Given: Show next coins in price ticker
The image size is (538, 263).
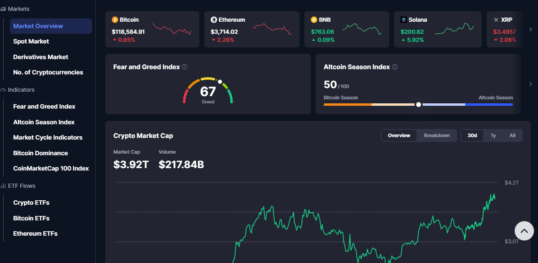Looking at the screenshot, I should click(x=531, y=29).
